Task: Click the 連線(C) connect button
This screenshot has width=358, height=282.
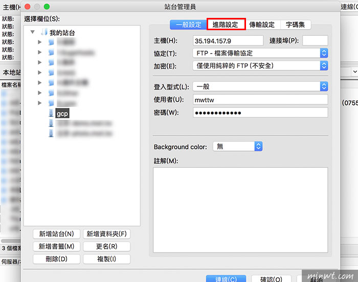Action: 226,278
